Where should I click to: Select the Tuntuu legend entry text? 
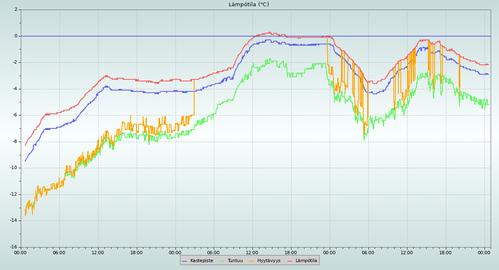point(235,261)
